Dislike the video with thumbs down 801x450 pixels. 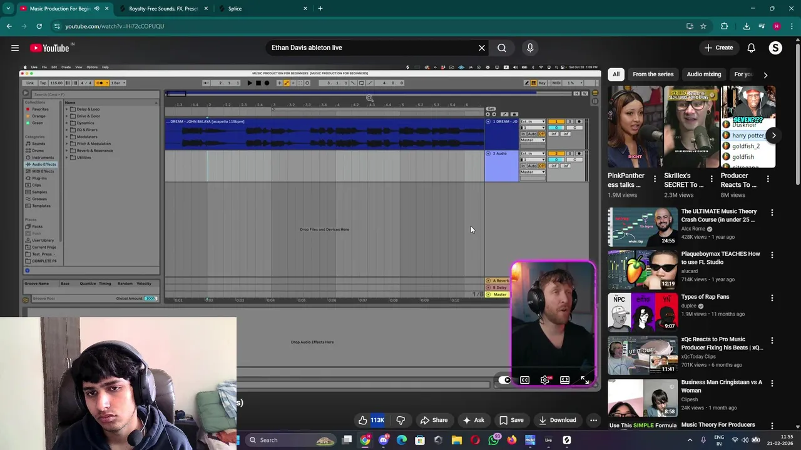click(400, 420)
